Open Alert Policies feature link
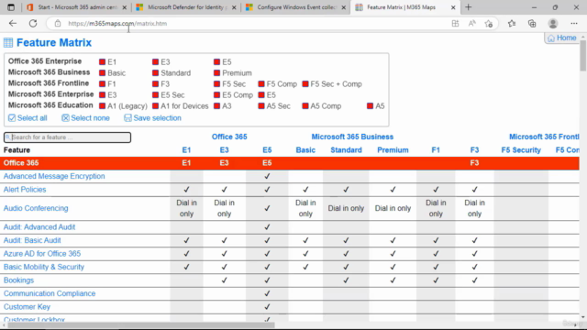Viewport: 587px width, 330px height. 25,190
